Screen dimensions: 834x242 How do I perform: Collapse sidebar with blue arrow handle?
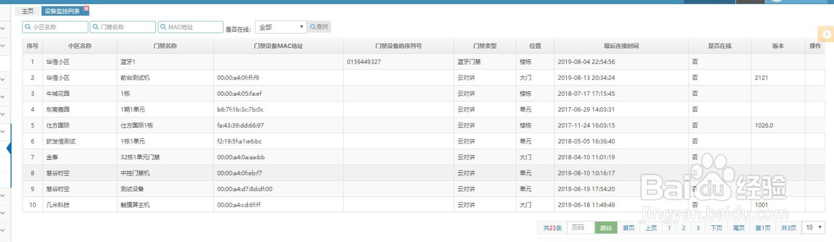(9, 148)
